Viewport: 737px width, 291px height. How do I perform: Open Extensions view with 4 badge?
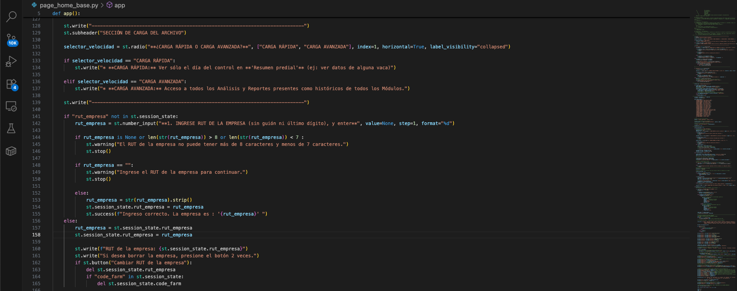[x=11, y=84]
